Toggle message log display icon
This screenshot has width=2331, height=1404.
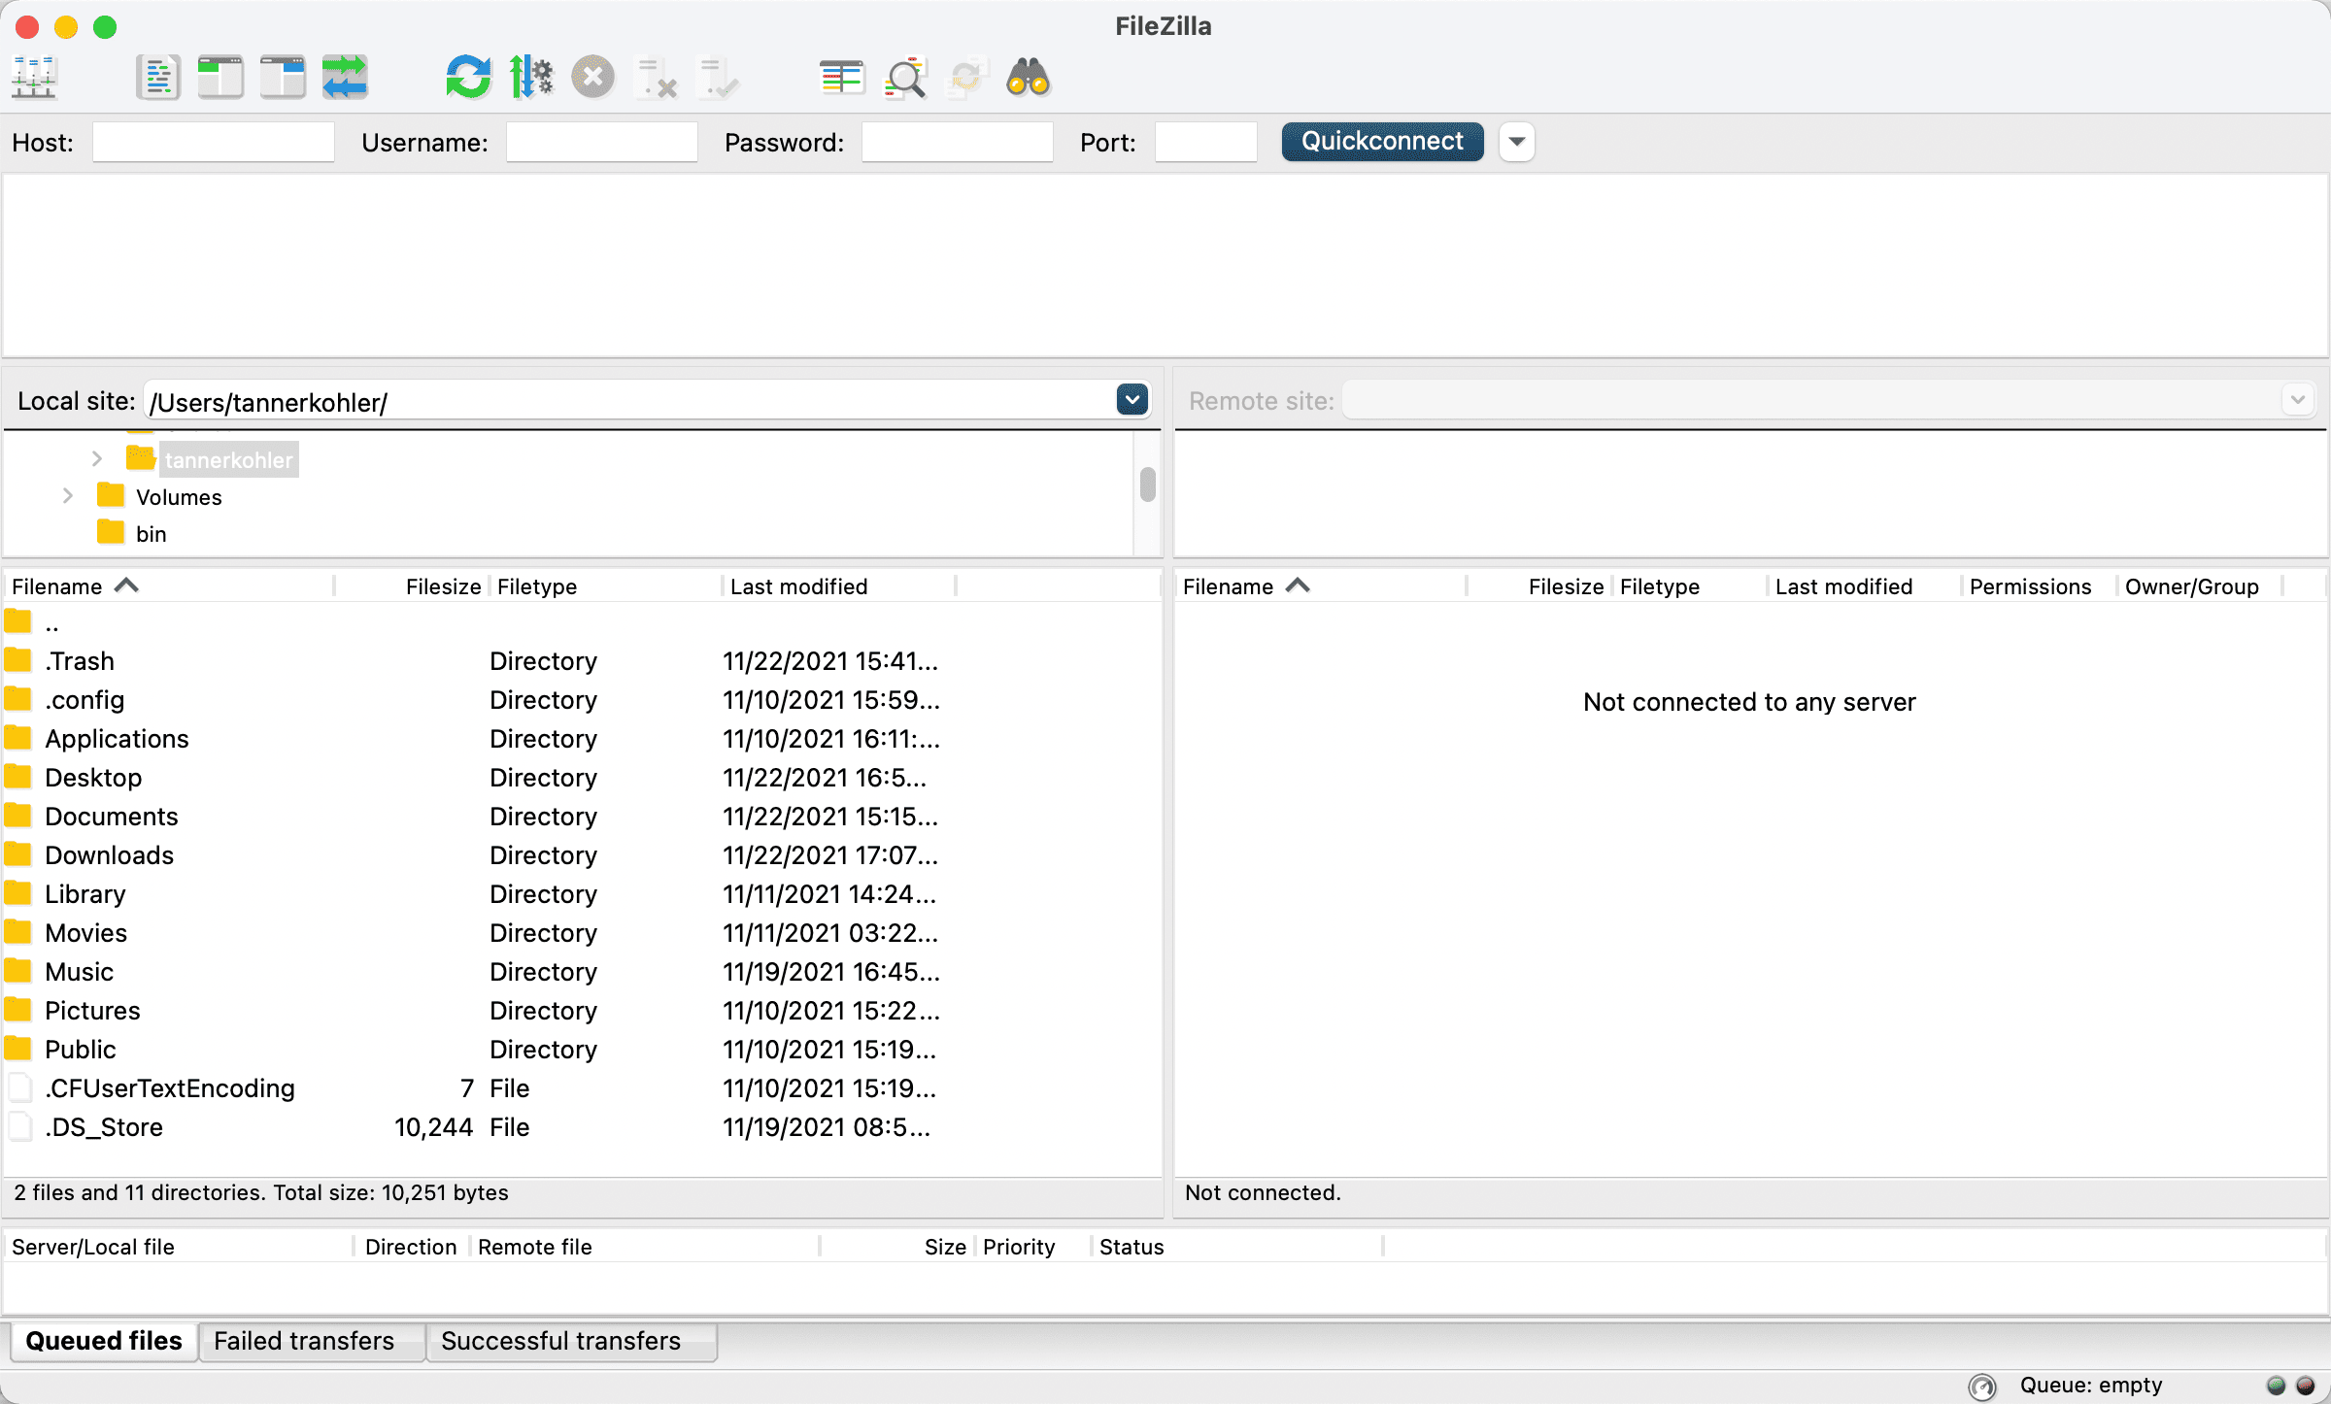(x=157, y=78)
